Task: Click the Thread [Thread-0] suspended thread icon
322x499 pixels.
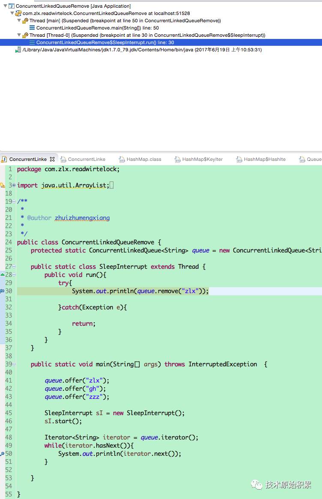Action: (x=25, y=36)
